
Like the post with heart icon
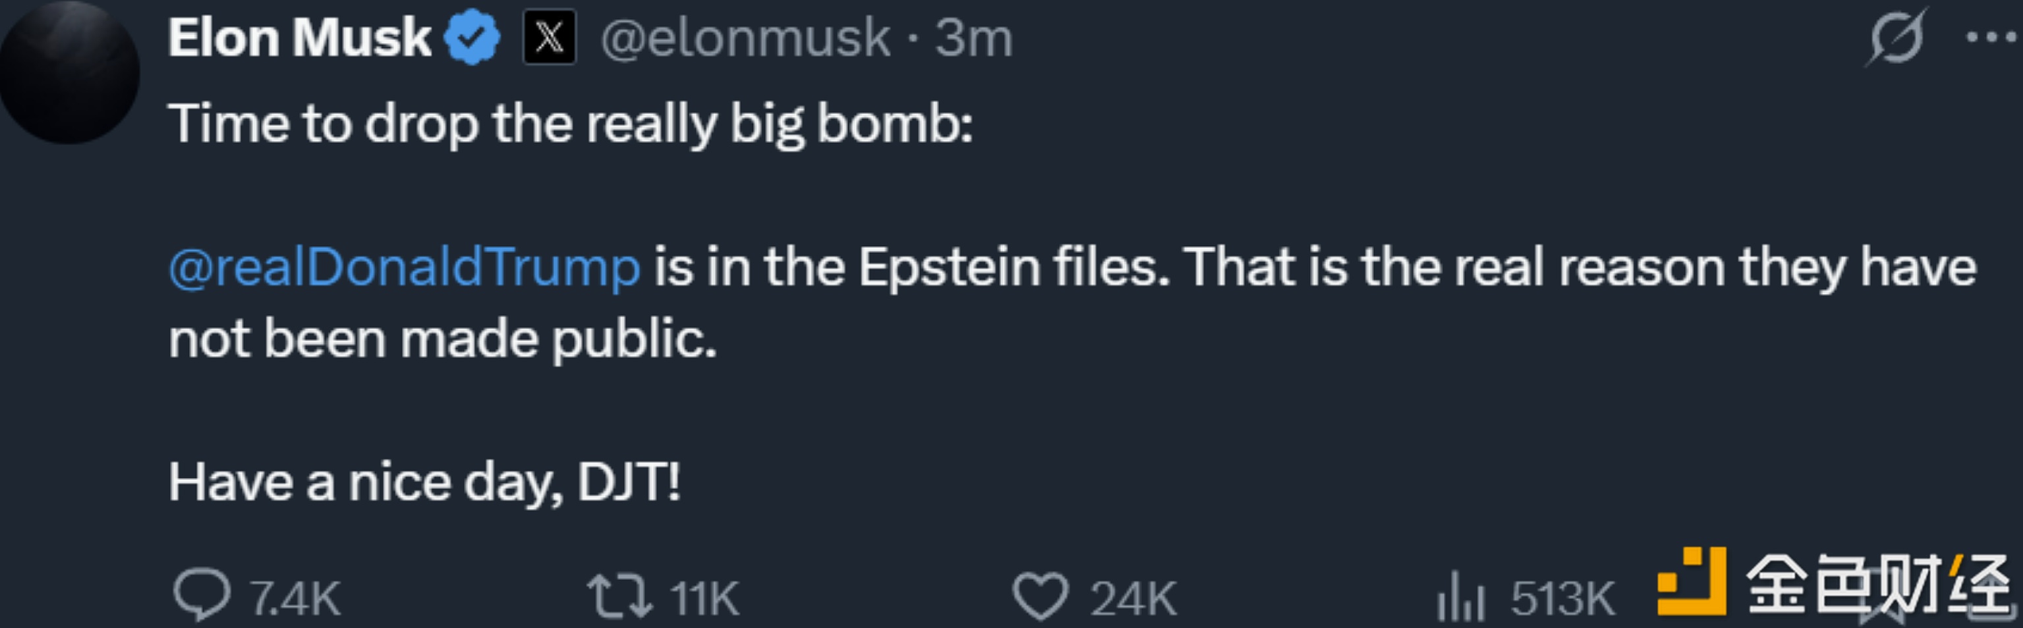click(x=1040, y=596)
